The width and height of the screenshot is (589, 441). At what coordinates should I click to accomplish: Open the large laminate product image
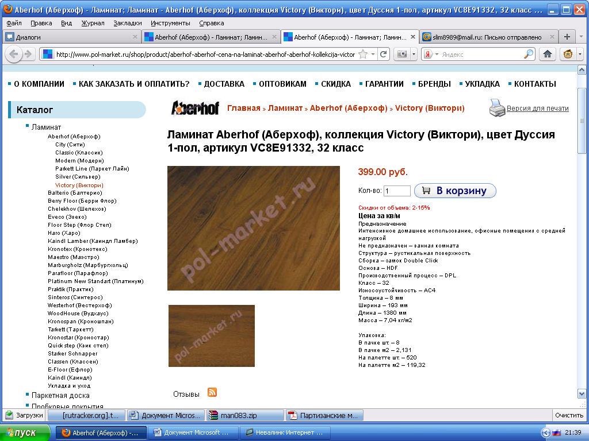point(254,228)
